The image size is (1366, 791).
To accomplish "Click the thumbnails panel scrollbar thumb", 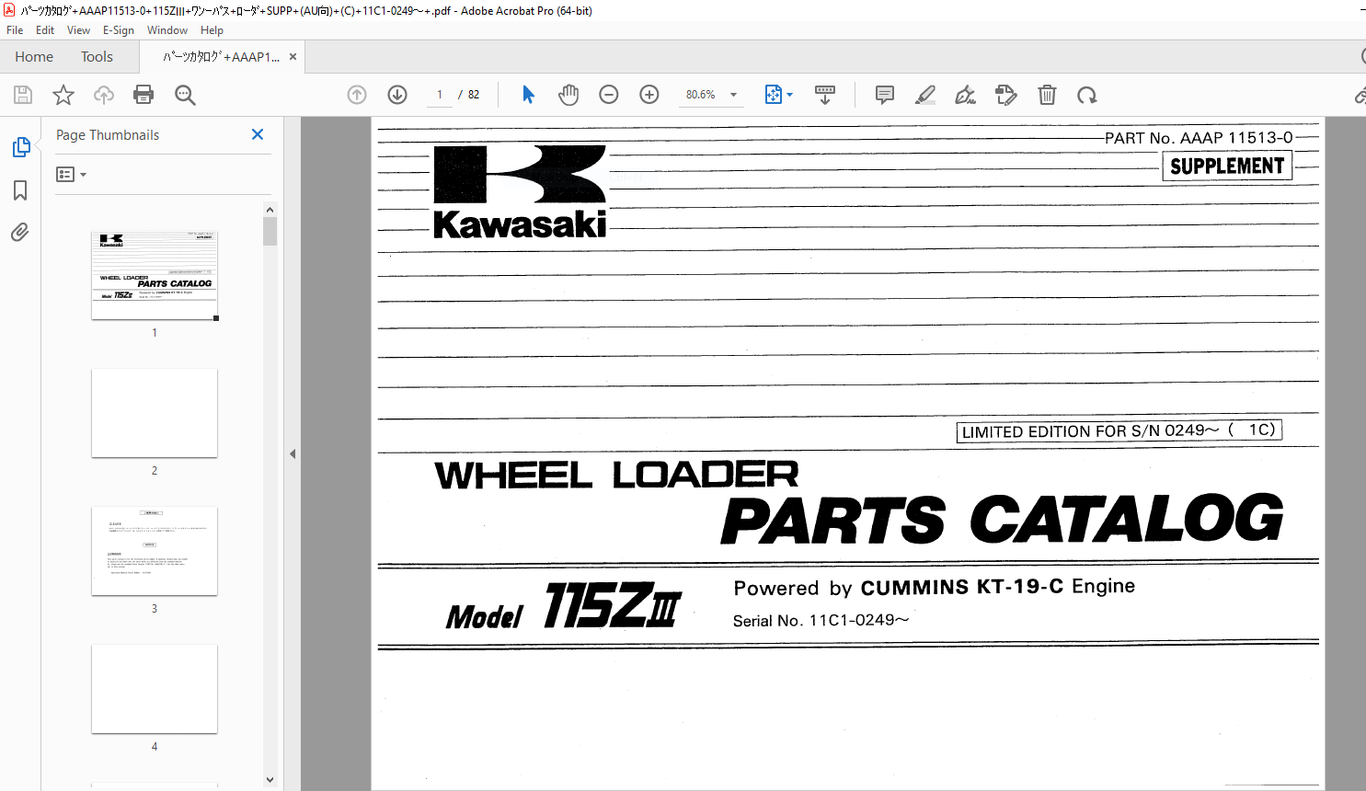I will tap(270, 231).
